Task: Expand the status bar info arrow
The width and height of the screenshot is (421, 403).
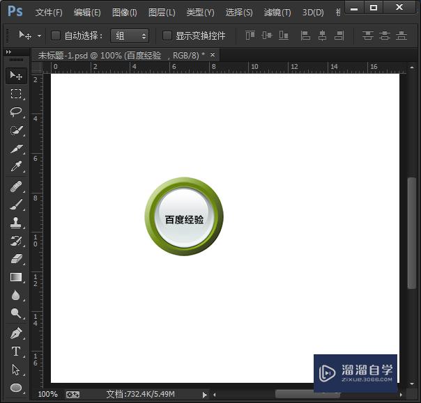Action: click(x=205, y=395)
